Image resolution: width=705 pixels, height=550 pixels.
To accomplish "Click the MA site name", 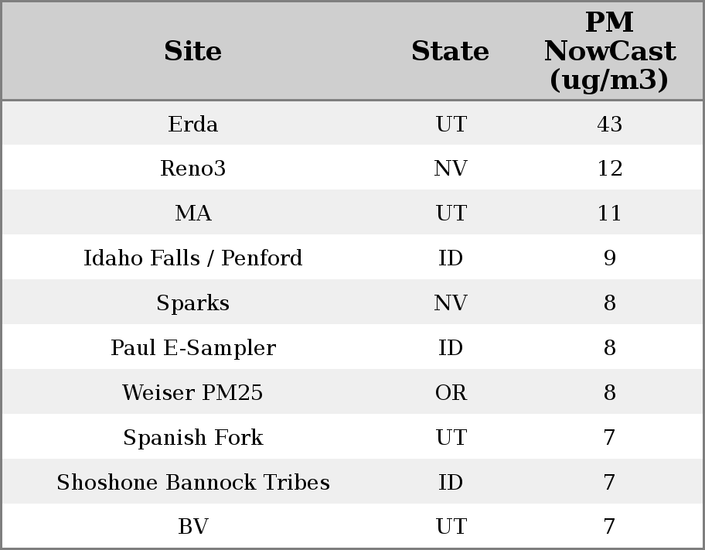I will [x=192, y=214].
